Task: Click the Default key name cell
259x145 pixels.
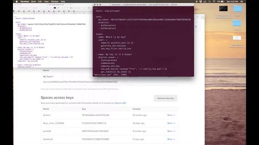Action: pyautogui.click(x=47, y=115)
